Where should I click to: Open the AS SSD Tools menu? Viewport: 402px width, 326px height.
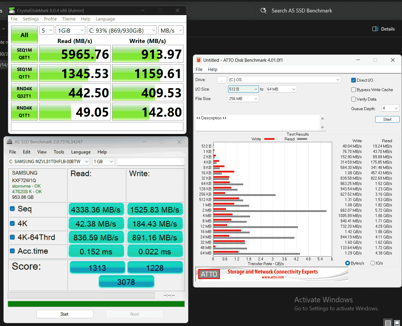click(59, 152)
